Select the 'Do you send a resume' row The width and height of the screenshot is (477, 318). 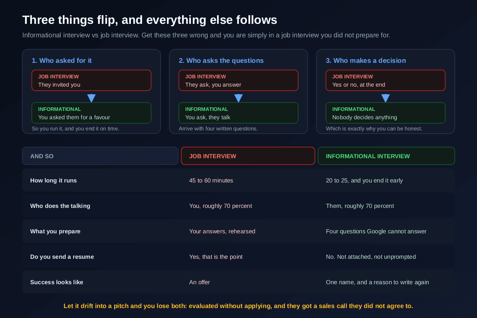[x=238, y=256]
